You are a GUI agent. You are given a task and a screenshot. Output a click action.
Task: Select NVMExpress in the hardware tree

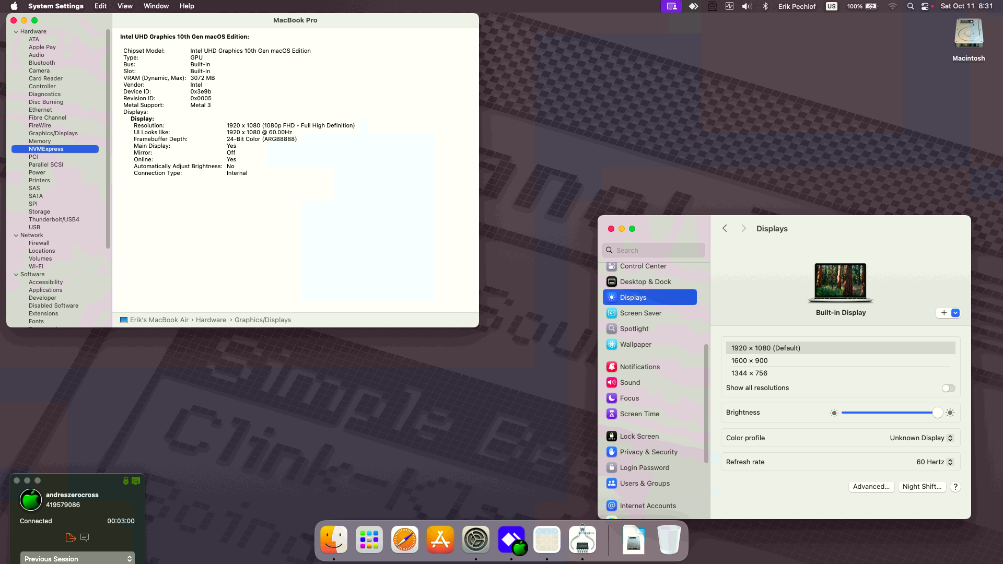[x=55, y=149]
